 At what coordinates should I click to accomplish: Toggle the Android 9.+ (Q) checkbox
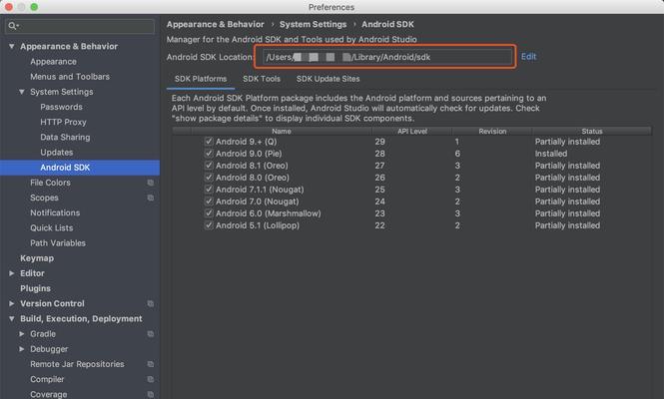(209, 142)
